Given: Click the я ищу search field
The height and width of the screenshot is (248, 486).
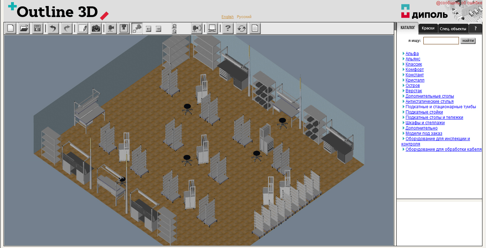Looking at the screenshot, I should (x=441, y=41).
